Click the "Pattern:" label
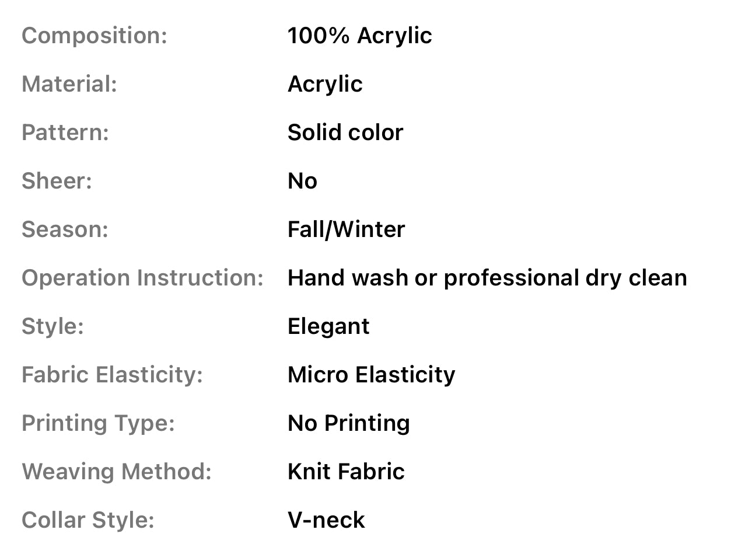 click(65, 133)
